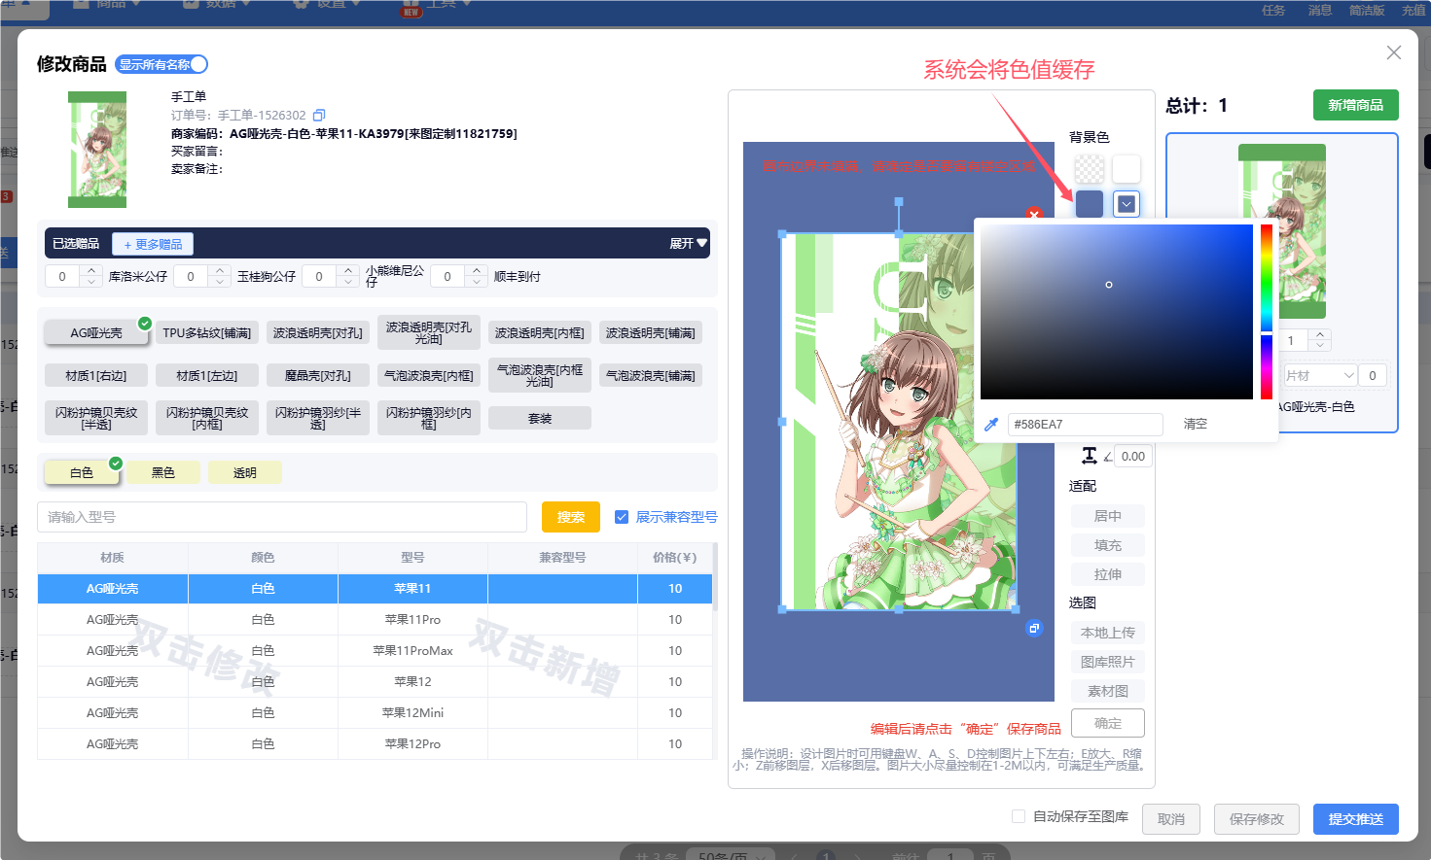The height and width of the screenshot is (860, 1431).
Task: Click the text tool icon beside the angle field
Action: coord(1090,456)
